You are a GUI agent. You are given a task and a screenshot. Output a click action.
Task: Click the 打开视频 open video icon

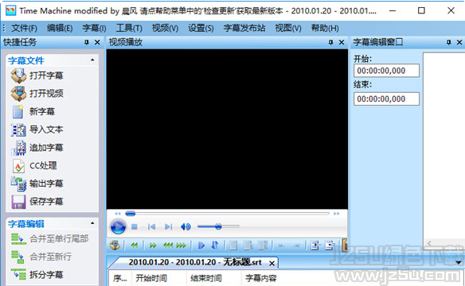coord(18,94)
